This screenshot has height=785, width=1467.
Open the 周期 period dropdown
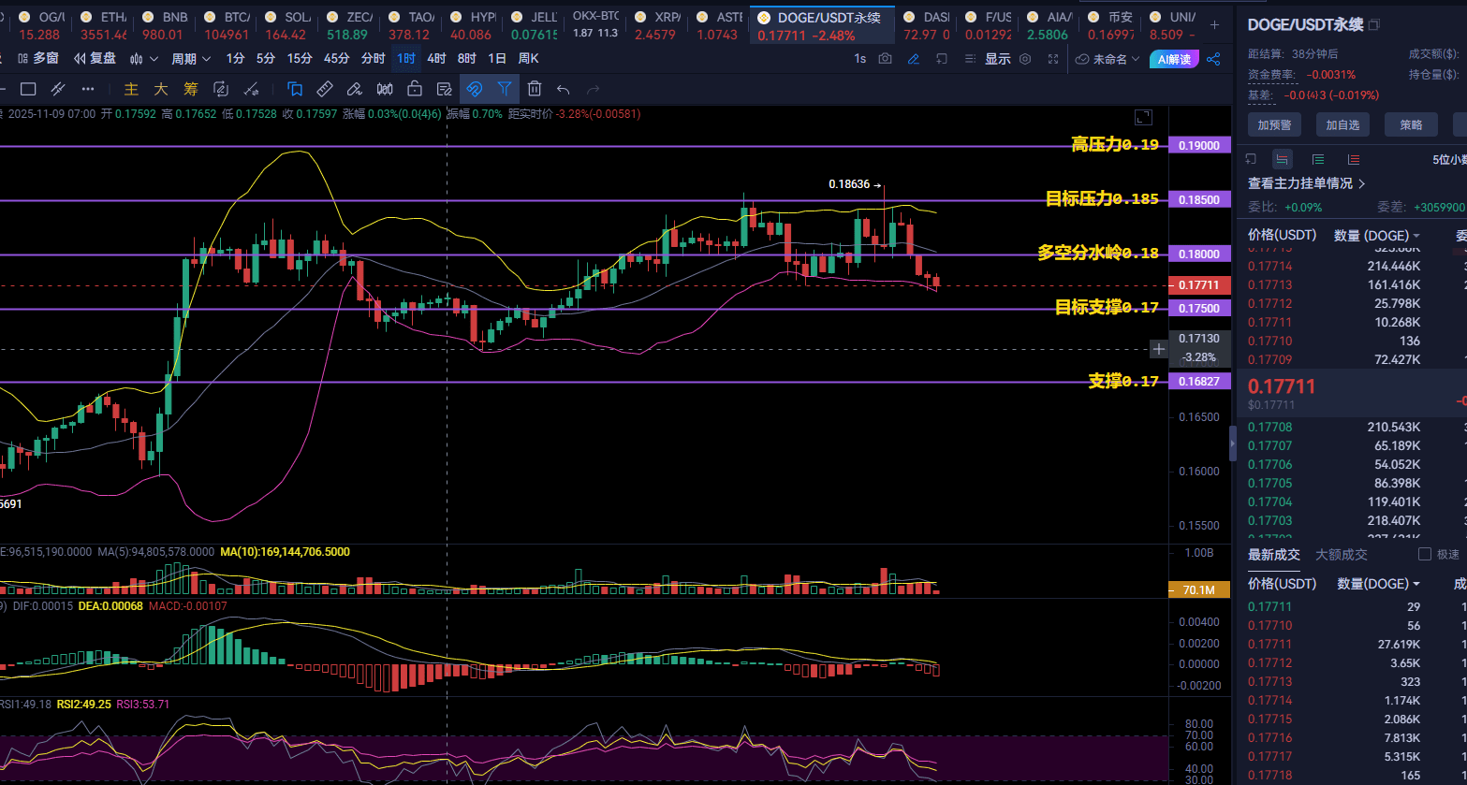(x=191, y=59)
